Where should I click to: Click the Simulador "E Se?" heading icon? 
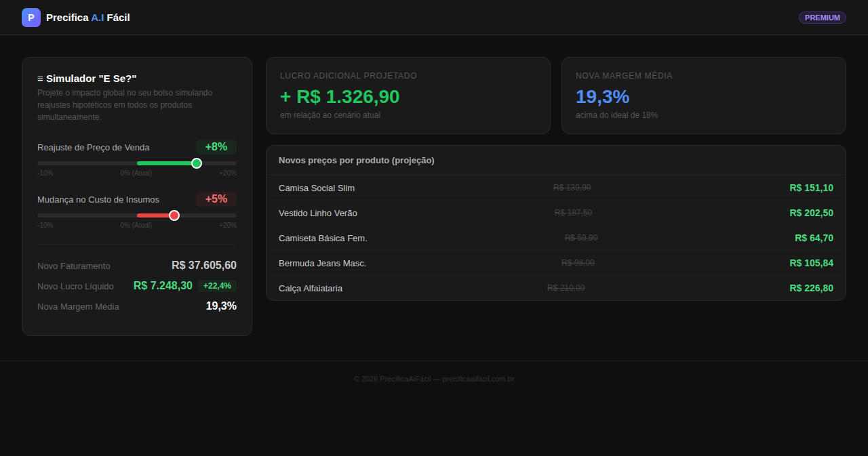point(40,79)
